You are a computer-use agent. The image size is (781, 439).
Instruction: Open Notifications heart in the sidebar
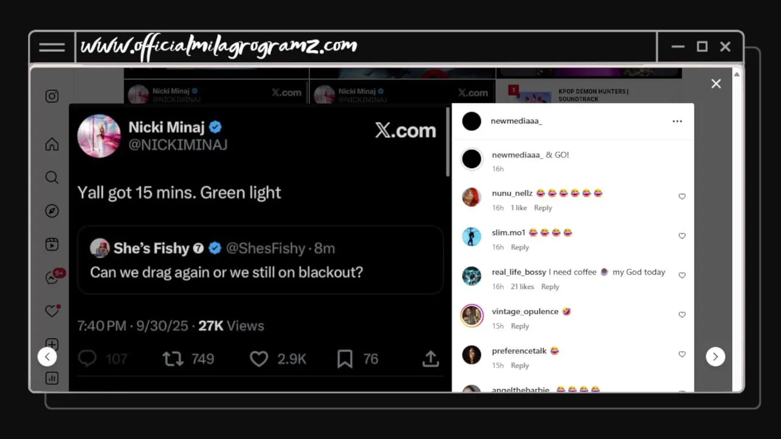coord(52,311)
